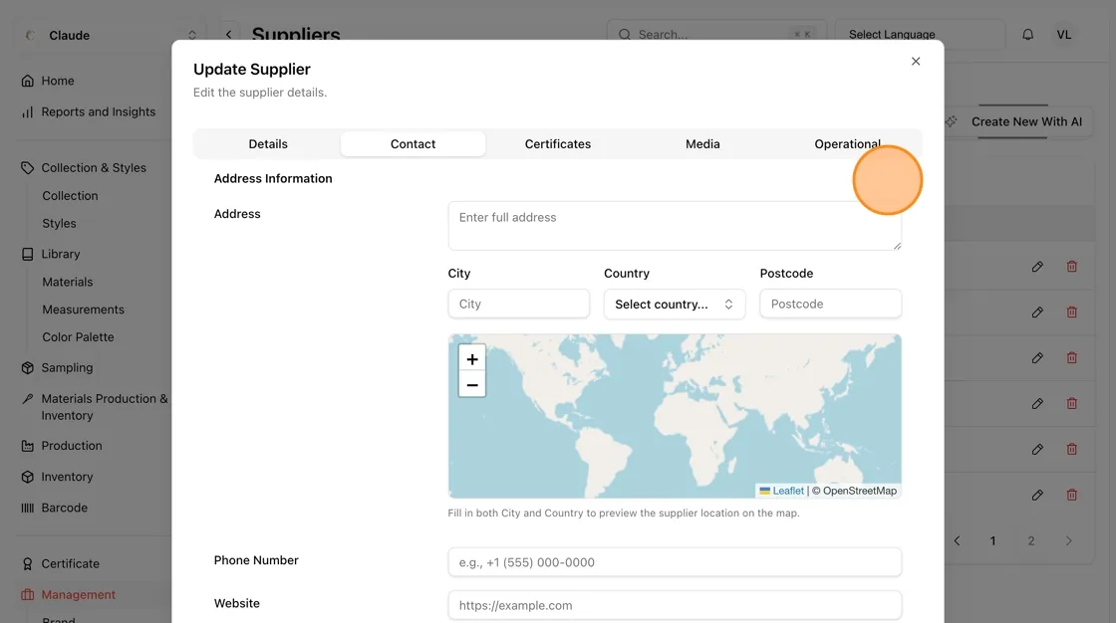
Task: Jump to page 2 of suppliers
Action: [x=1030, y=541]
